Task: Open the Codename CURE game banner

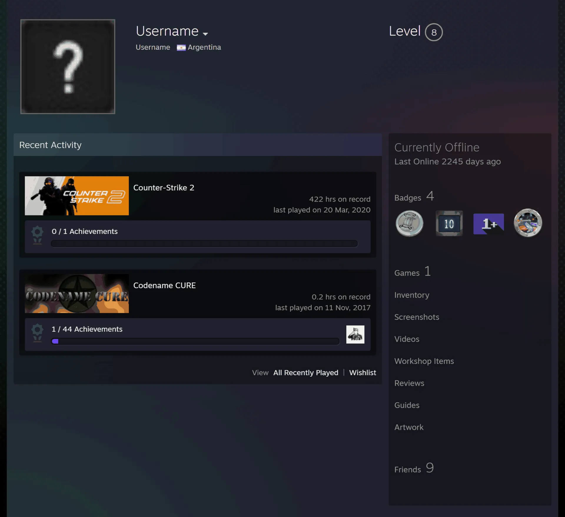Action: click(x=77, y=293)
